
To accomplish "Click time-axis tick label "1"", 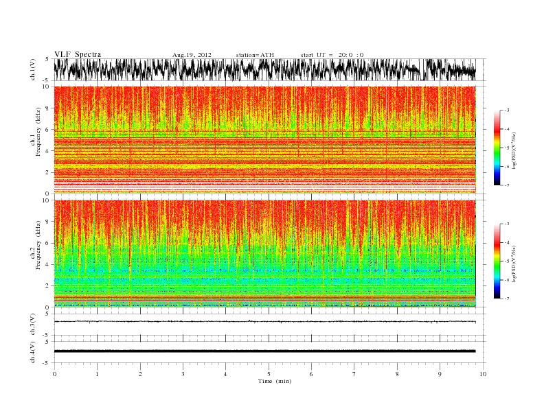I will click(97, 374).
